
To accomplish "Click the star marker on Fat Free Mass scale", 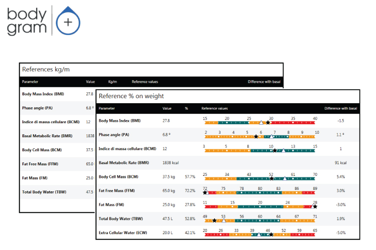I will click(x=205, y=192).
